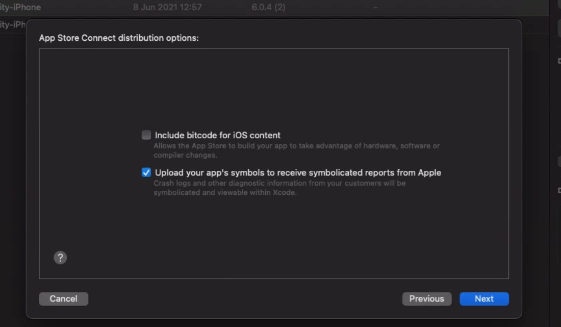Click "Apple" in the upload symbols label
Viewport: 561px width, 327px height.
click(x=429, y=172)
